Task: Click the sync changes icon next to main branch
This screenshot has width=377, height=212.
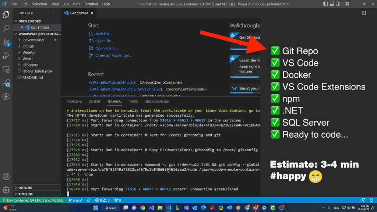Action: click(x=88, y=200)
